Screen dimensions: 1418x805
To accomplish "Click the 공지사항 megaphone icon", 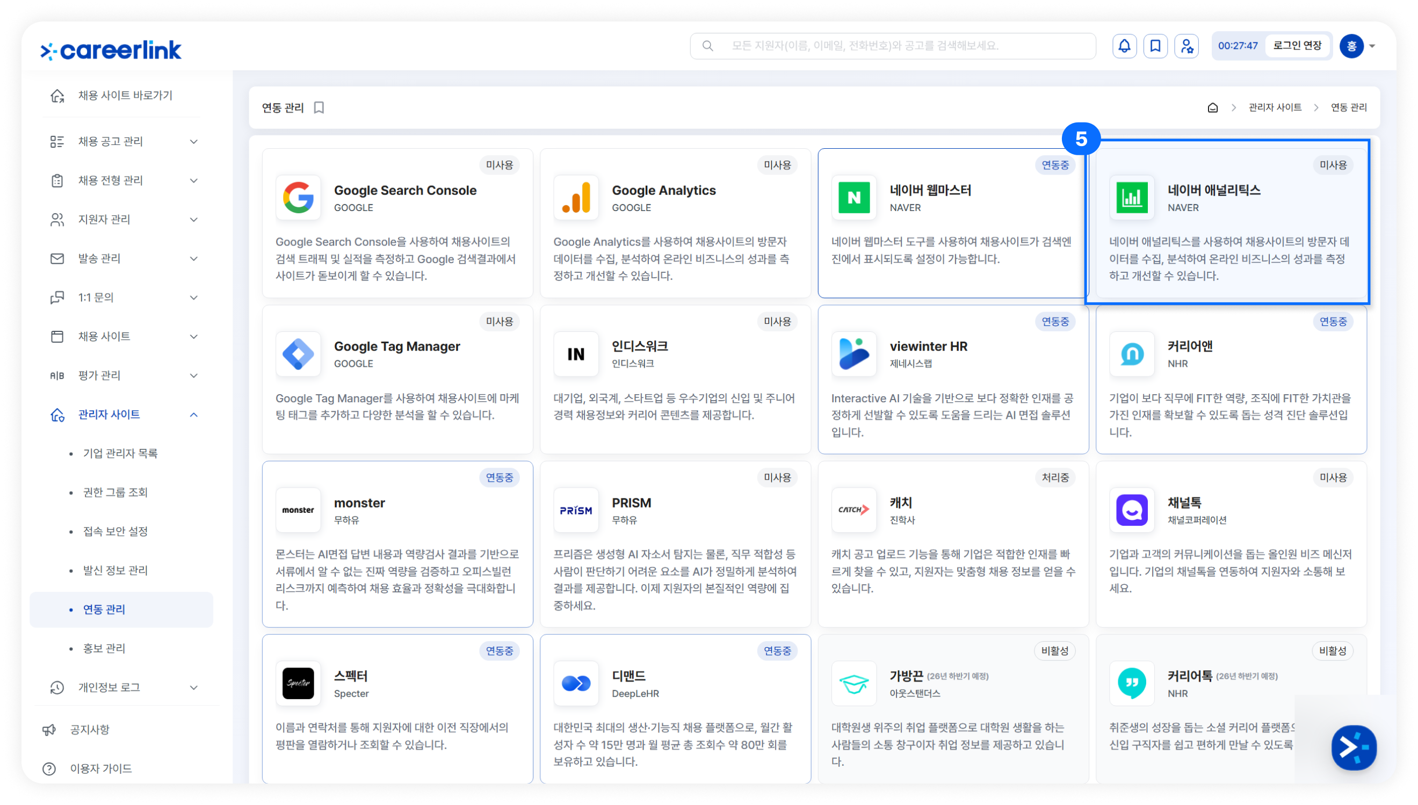I will 49,730.
